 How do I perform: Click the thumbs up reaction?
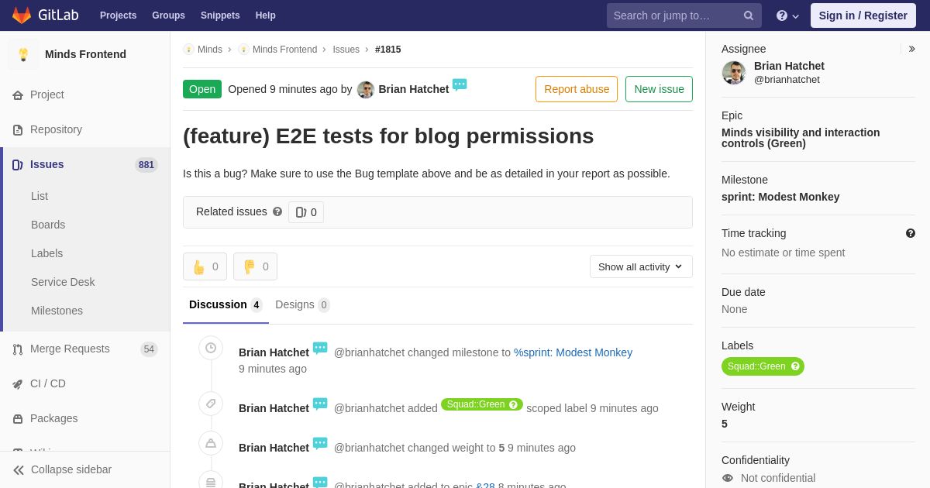pyautogui.click(x=205, y=266)
